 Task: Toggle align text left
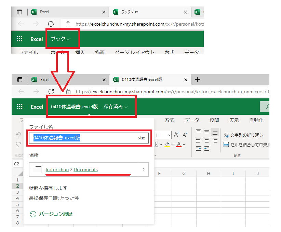coord(199,140)
